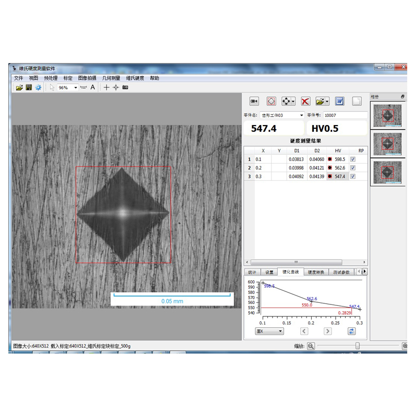Toggle the RP checkbox in row 2
This screenshot has width=417, height=417.
click(x=353, y=168)
